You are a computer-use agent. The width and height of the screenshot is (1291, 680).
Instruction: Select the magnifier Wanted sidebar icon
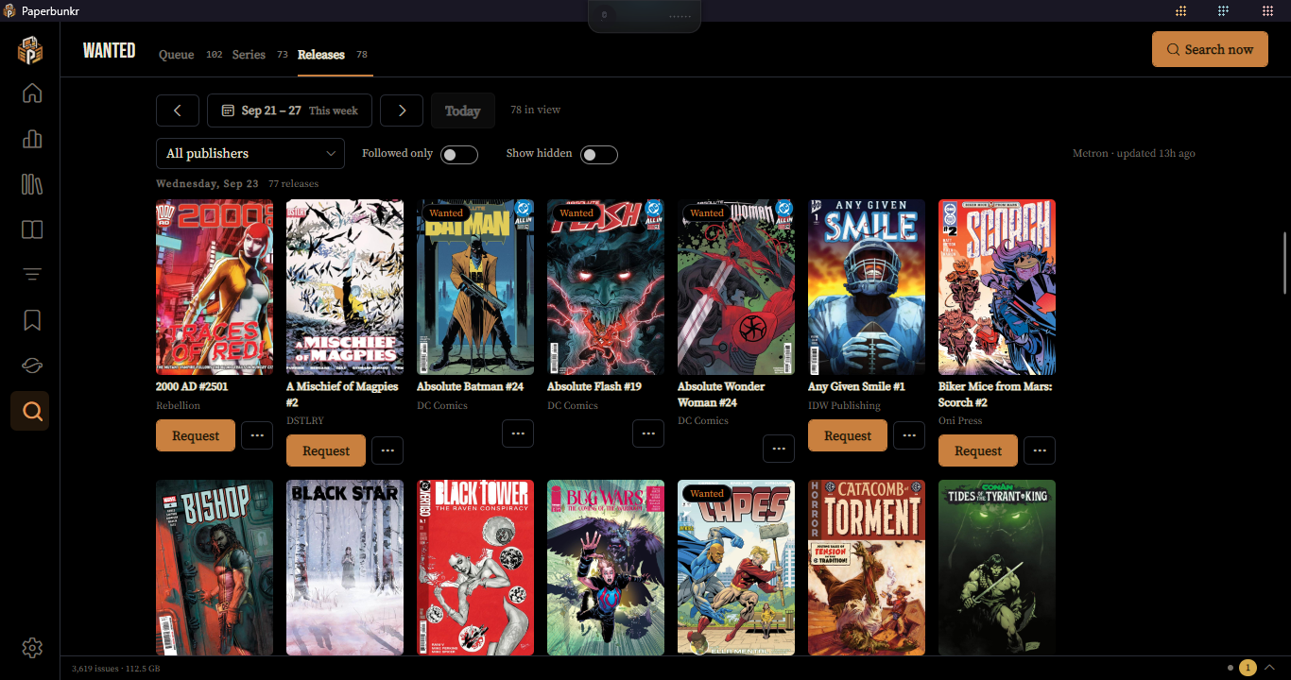click(x=30, y=411)
